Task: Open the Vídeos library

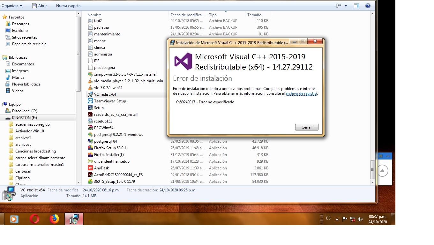Action: [18, 91]
